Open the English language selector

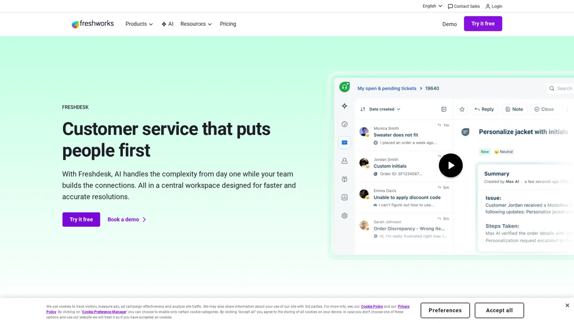point(432,6)
